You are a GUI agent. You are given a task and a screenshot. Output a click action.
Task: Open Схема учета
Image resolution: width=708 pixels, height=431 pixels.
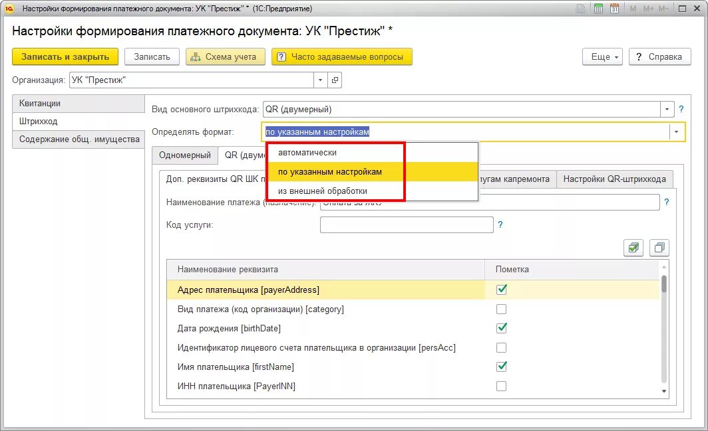point(226,57)
